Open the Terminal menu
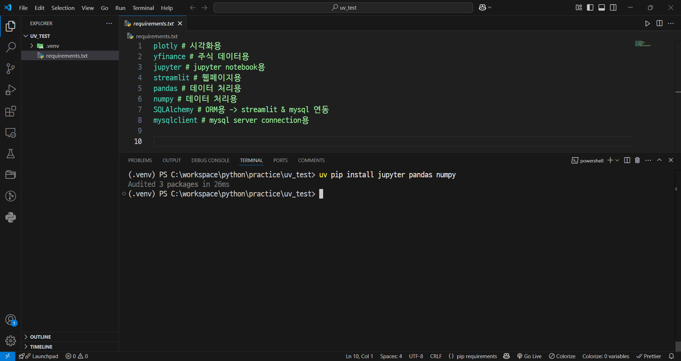Viewport: 681px width, 361px height. pyautogui.click(x=143, y=8)
